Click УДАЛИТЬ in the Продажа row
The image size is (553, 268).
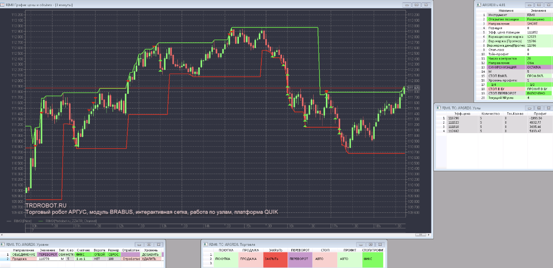tap(151, 259)
